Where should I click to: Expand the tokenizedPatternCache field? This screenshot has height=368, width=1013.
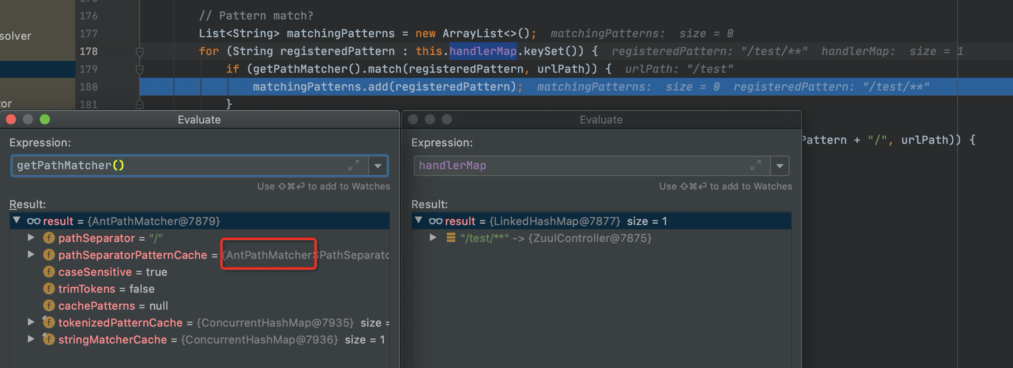coord(31,322)
